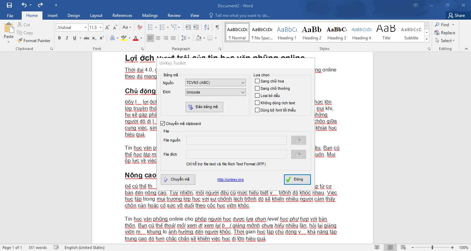471x251 pixels.
Task: Click the Đảo bảng mã button
Action: point(204,107)
